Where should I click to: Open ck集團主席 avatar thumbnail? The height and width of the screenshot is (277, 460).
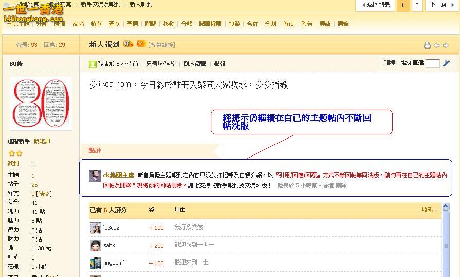(x=95, y=176)
